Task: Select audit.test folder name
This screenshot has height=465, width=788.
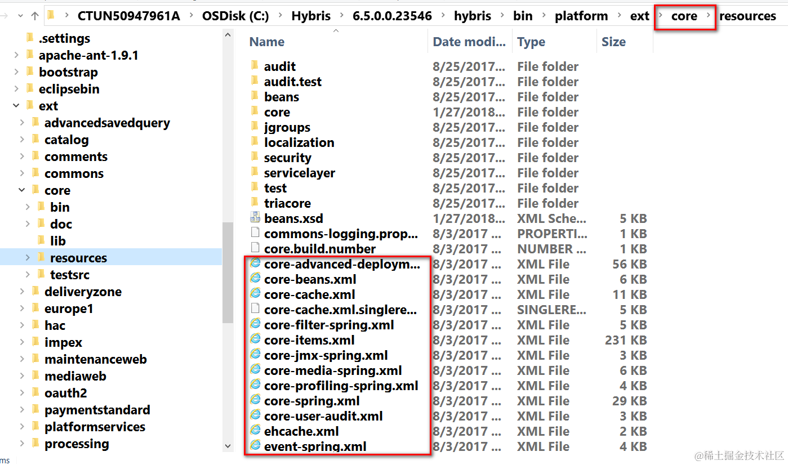Action: (293, 82)
